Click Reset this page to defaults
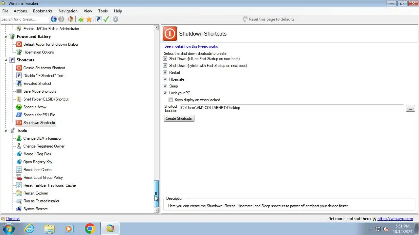This screenshot has height=235, width=419. [268, 19]
